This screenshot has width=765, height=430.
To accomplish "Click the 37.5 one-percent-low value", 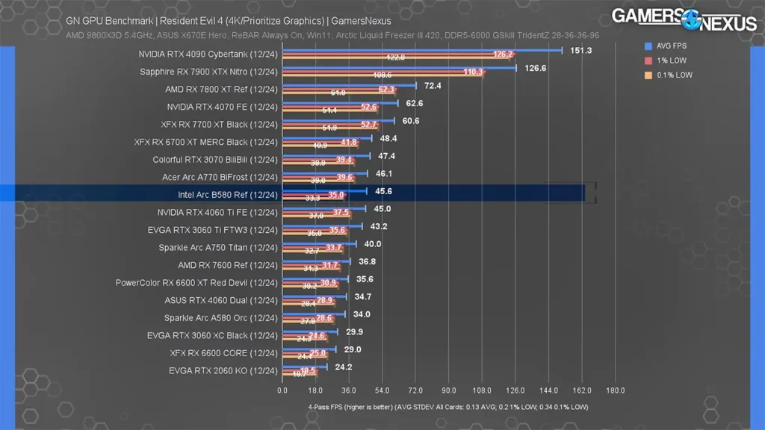I will coord(341,212).
